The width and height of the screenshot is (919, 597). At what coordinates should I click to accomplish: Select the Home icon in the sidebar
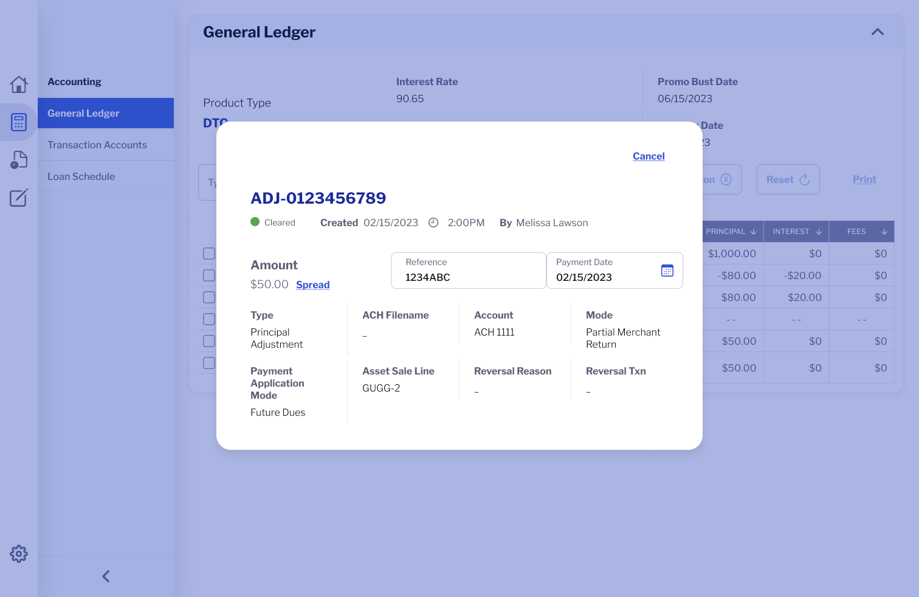pyautogui.click(x=19, y=85)
